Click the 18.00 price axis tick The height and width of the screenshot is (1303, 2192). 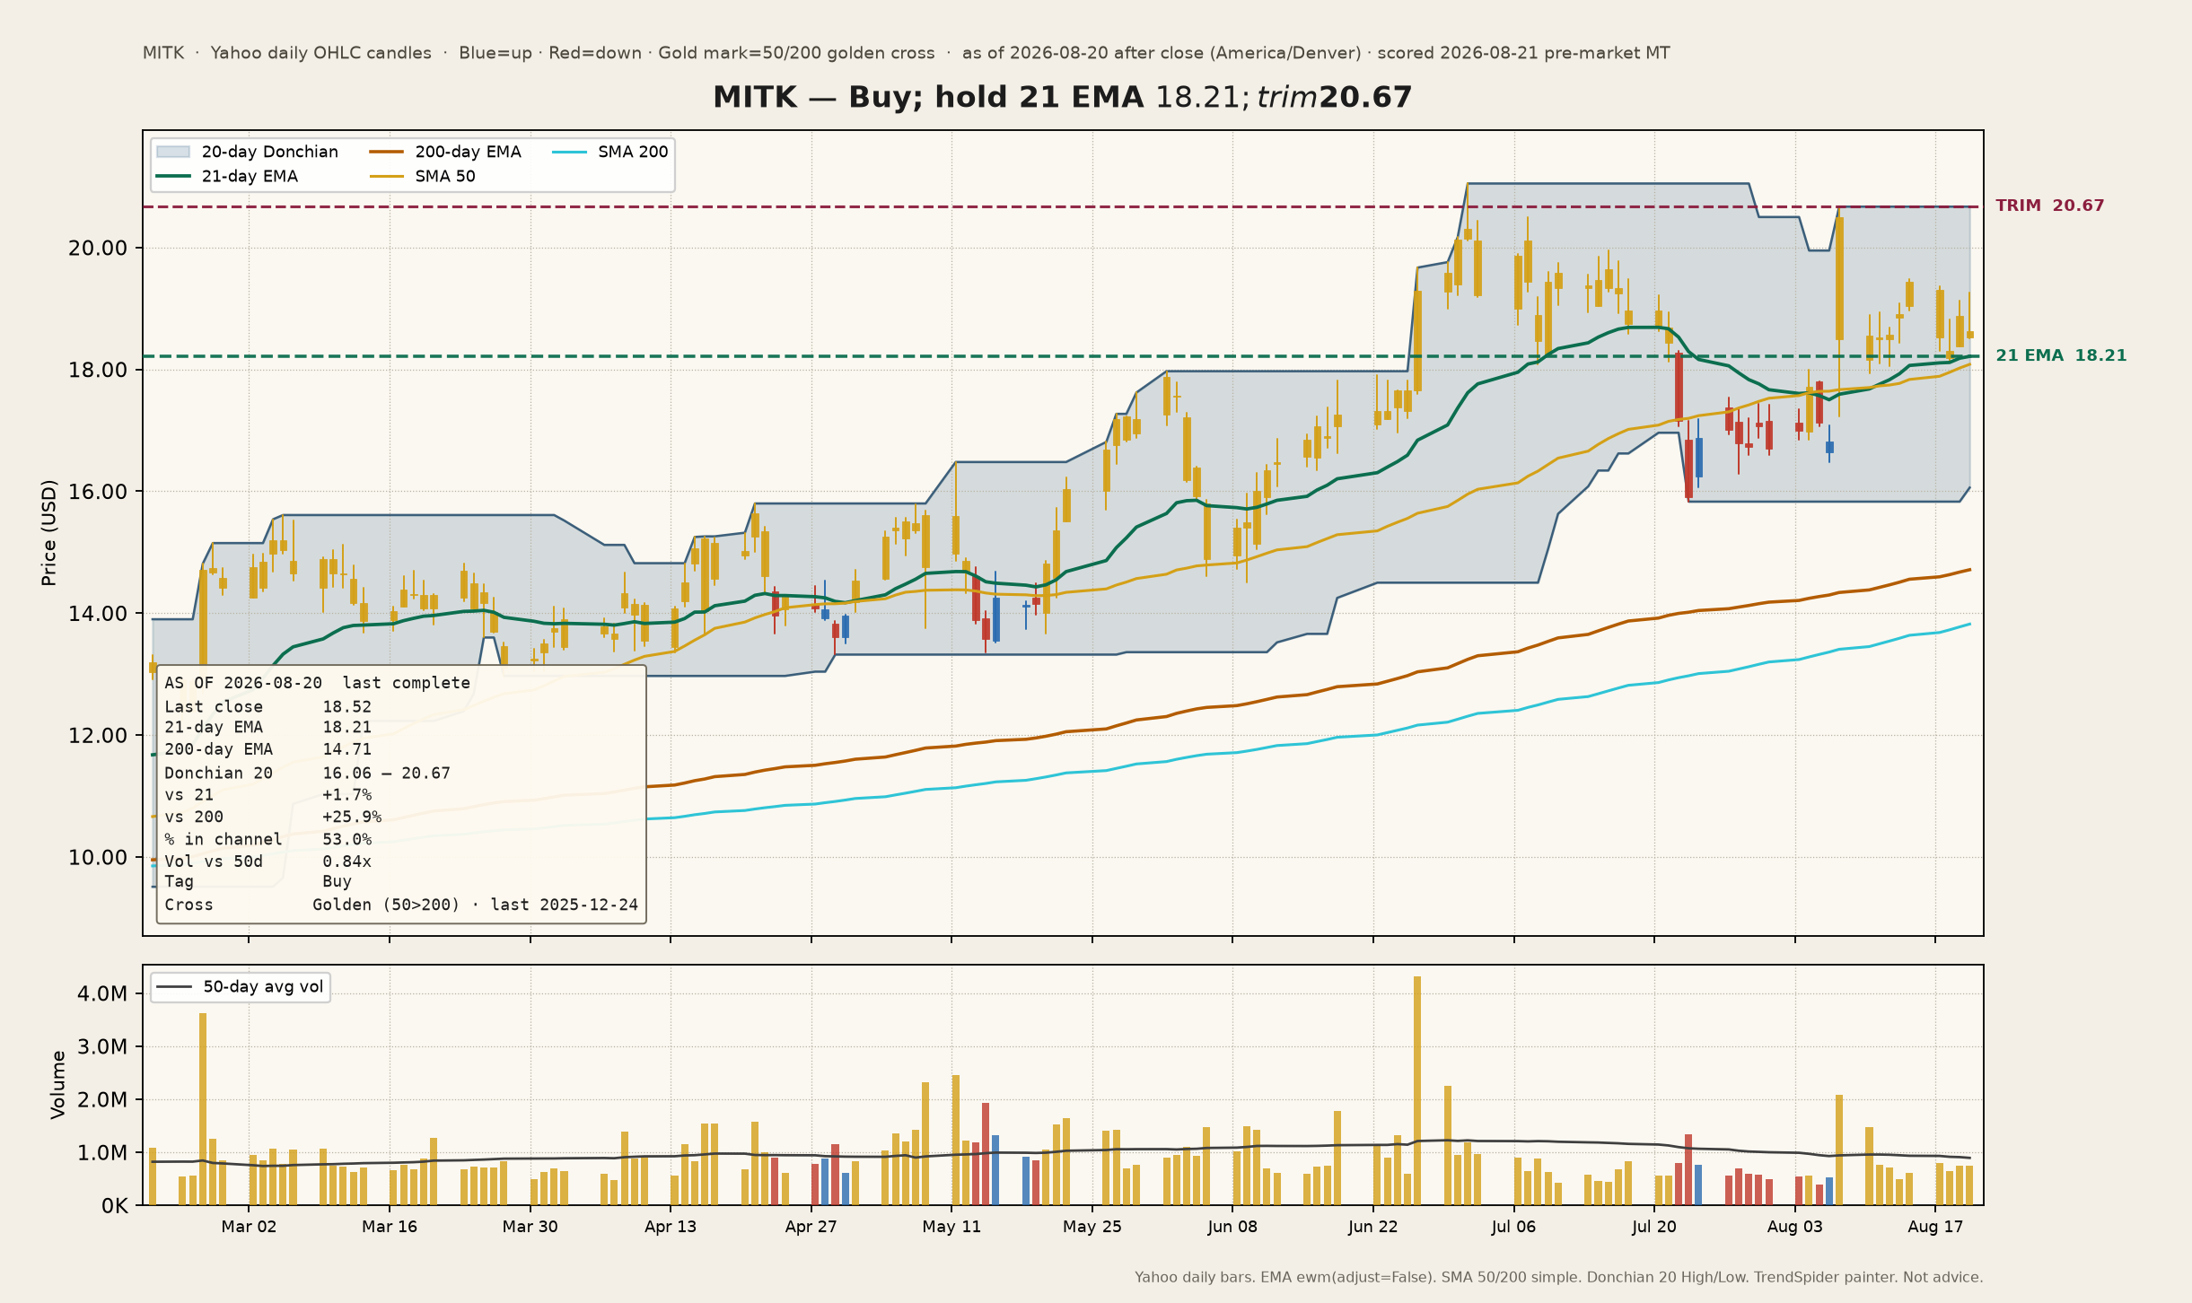[x=98, y=371]
